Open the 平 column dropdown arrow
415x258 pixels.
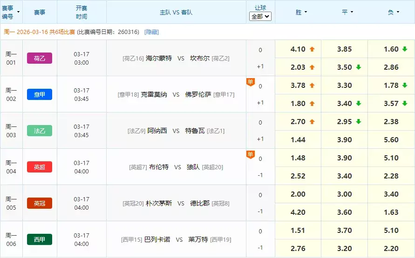352,12
